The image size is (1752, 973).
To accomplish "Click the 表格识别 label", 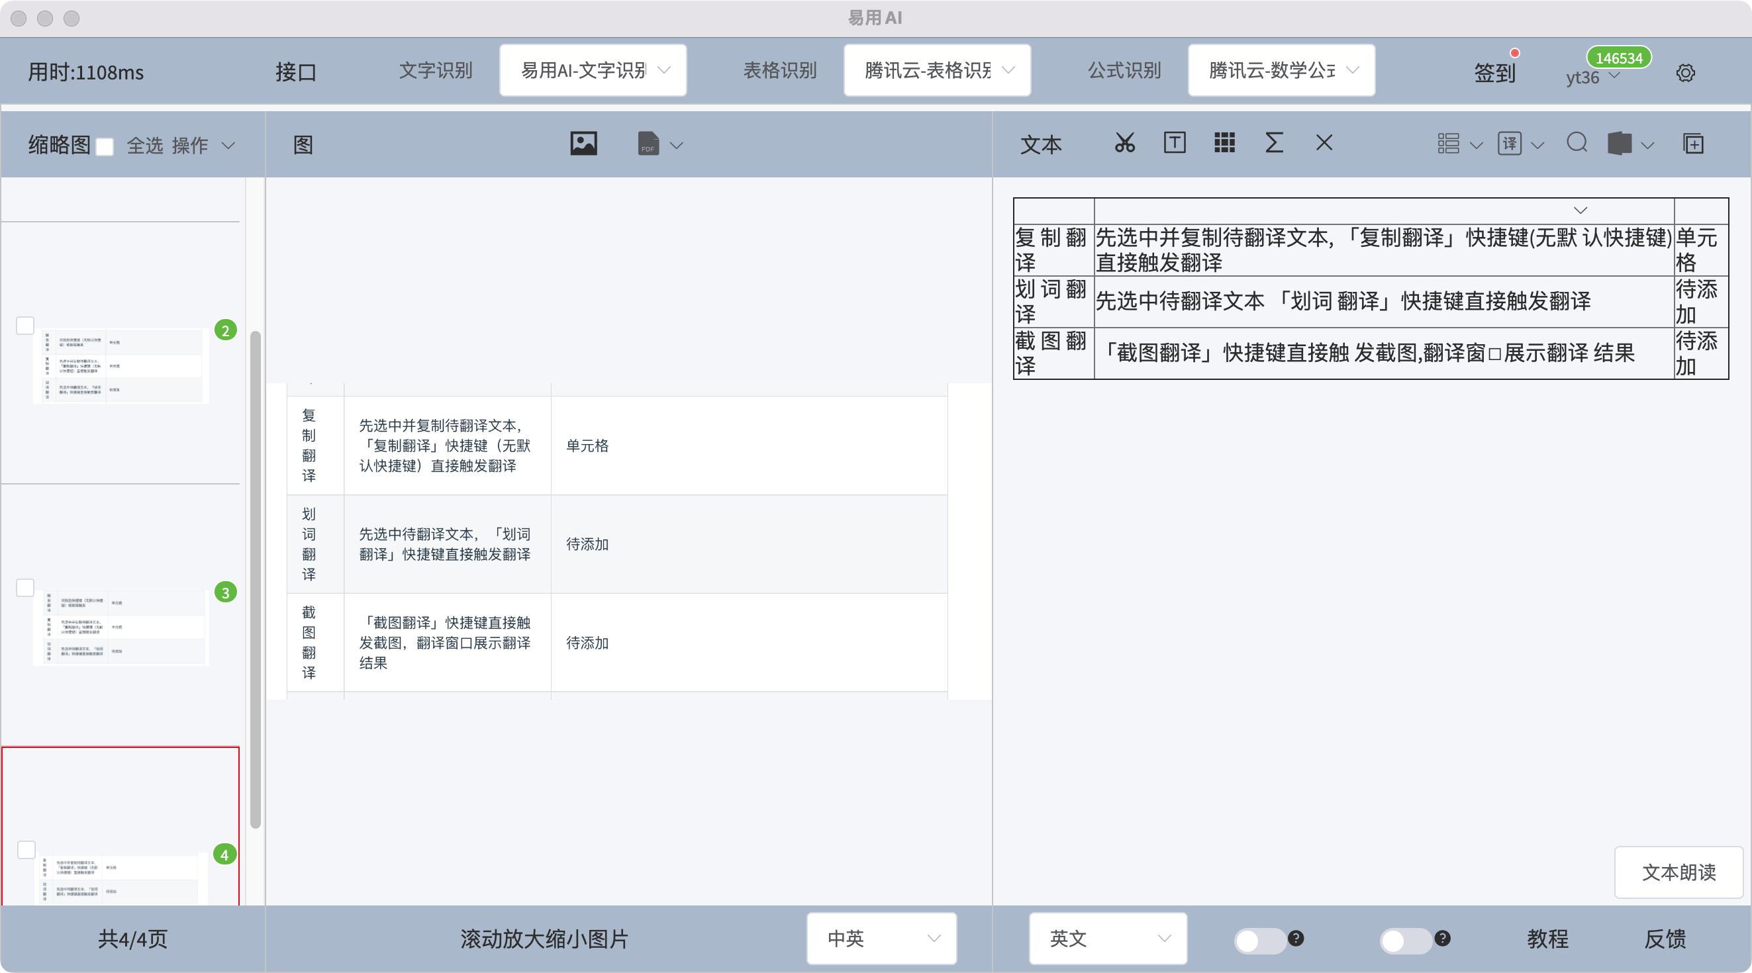I will 779,70.
